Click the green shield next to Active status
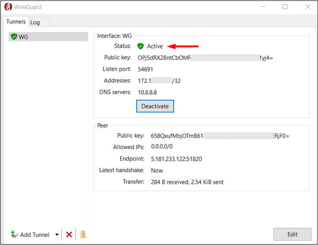 click(x=140, y=46)
